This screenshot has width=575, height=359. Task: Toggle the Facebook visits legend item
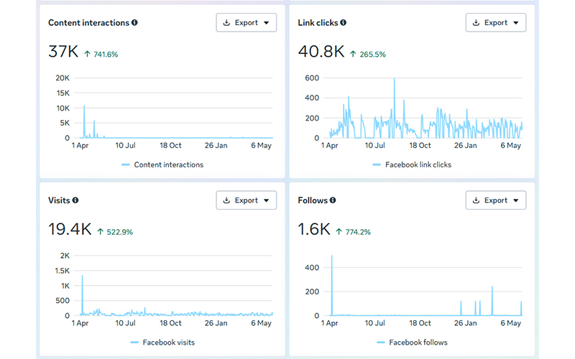(162, 342)
